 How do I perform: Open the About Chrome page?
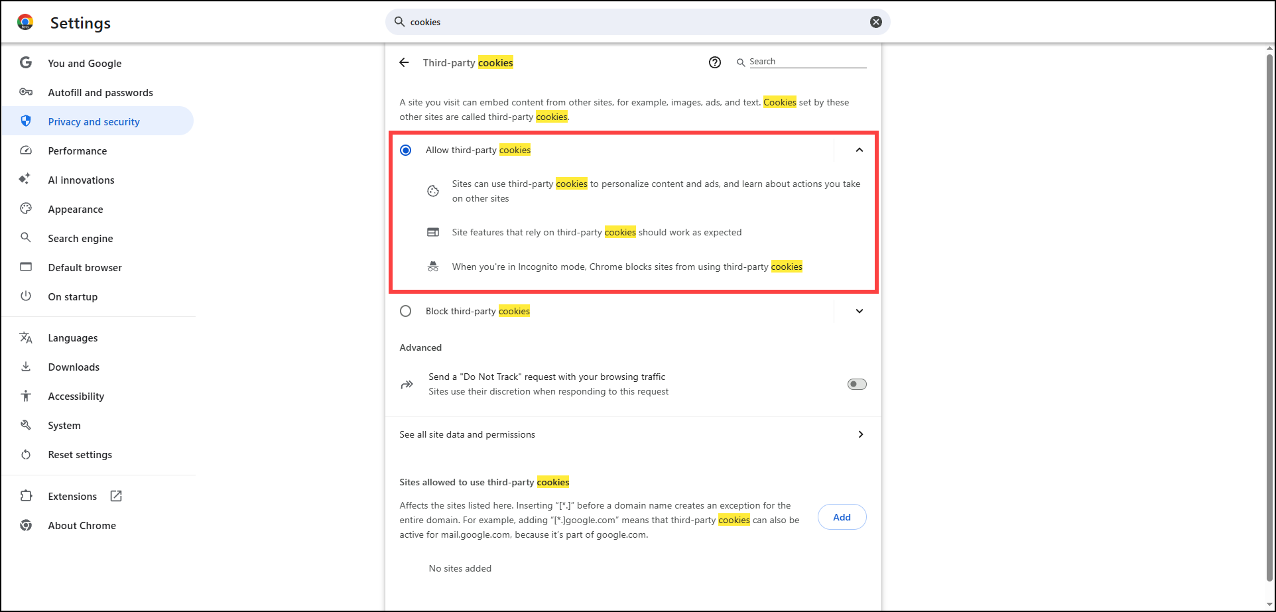click(82, 526)
